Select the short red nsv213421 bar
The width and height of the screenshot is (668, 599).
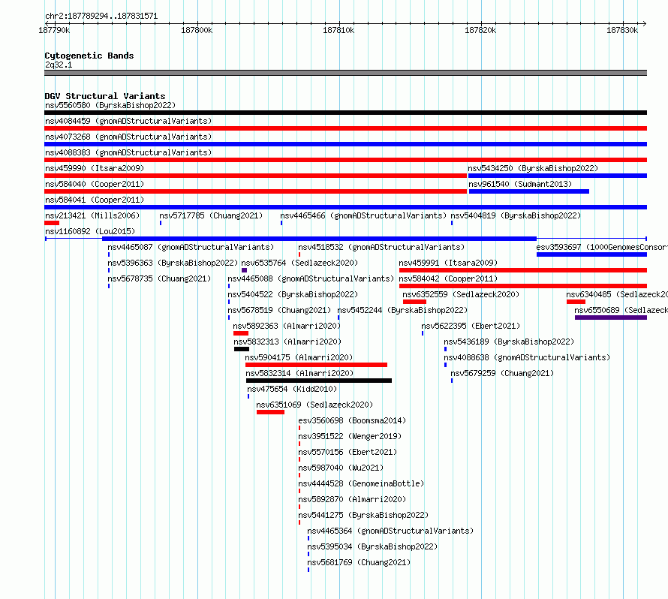[x=52, y=223]
